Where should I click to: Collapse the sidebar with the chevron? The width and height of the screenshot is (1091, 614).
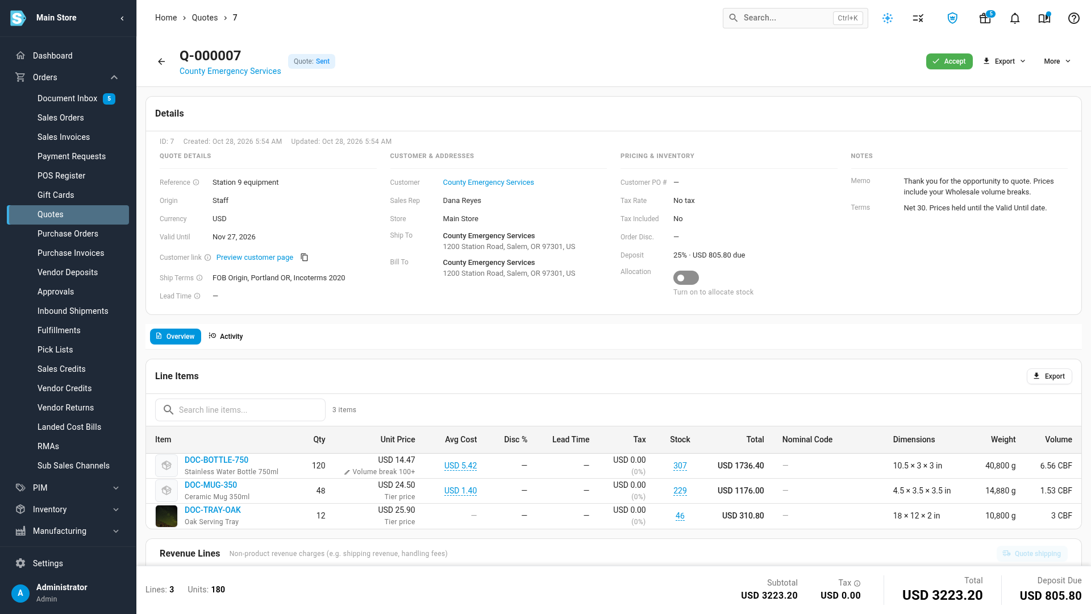point(122,18)
